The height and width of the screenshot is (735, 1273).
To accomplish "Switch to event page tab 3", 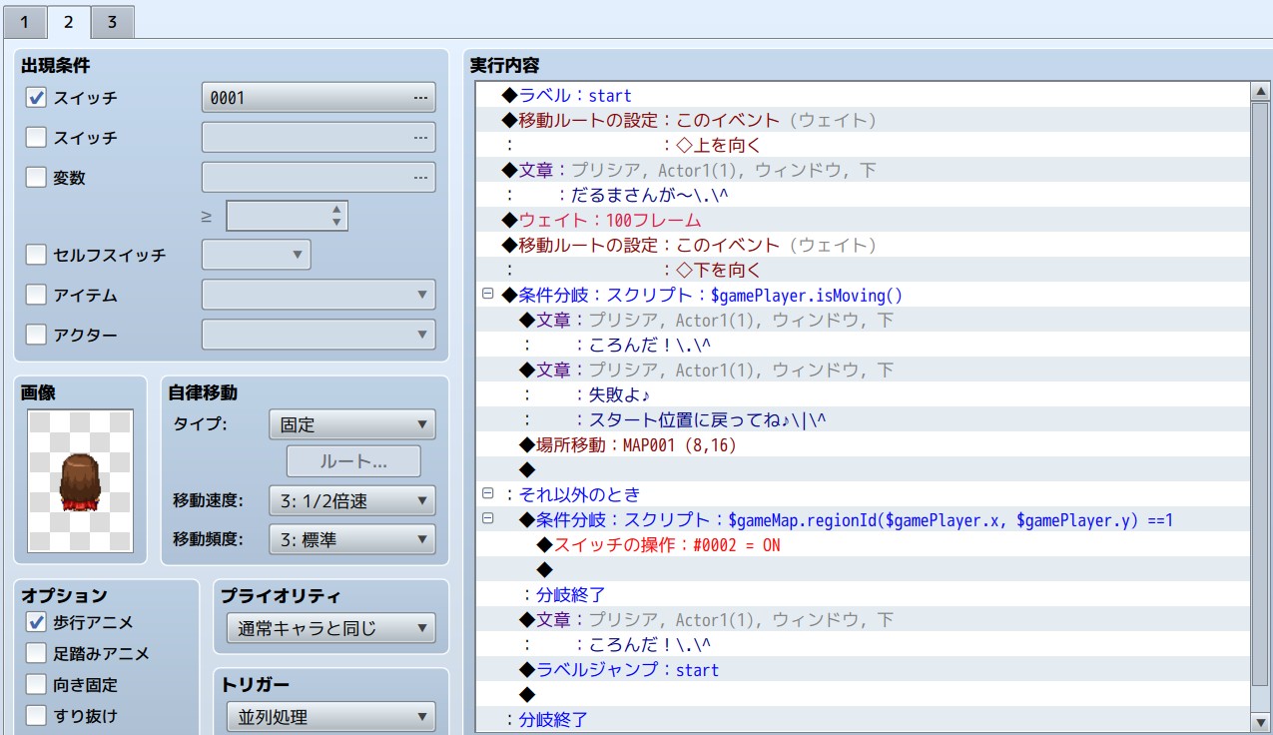I will point(112,21).
